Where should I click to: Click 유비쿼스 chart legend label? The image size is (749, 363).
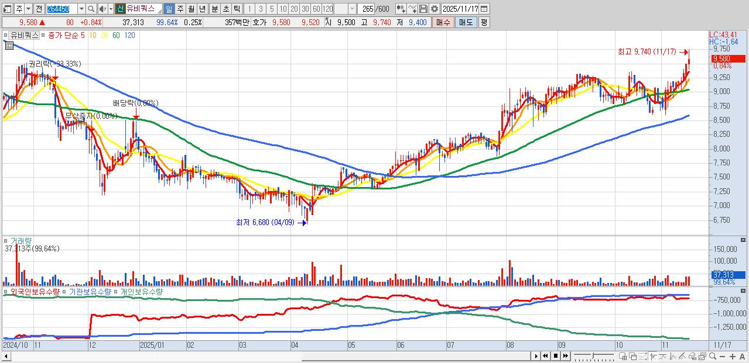(x=25, y=35)
